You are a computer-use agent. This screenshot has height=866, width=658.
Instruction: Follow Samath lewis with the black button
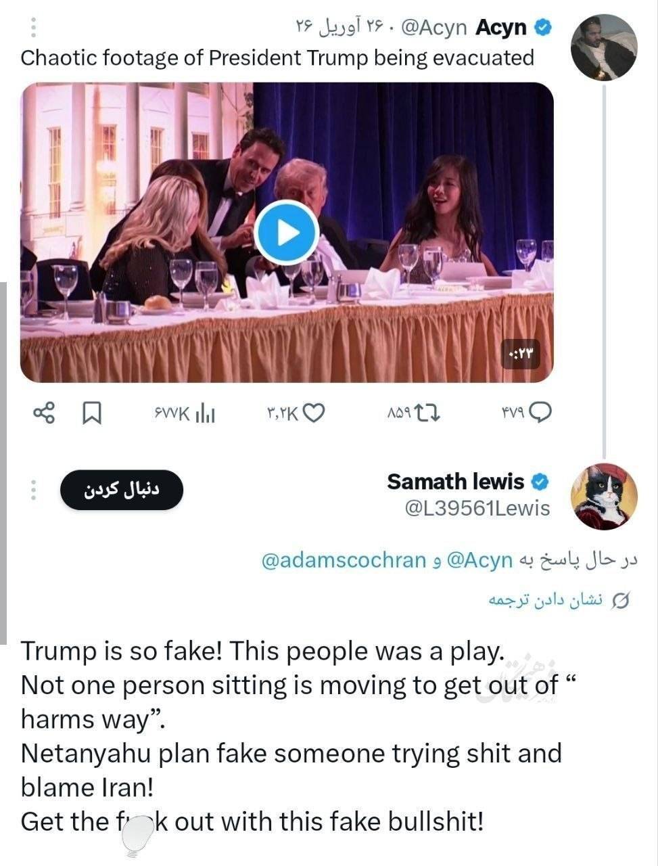(x=122, y=490)
